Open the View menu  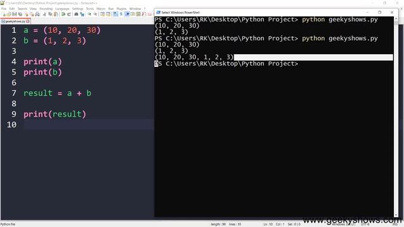33,9
